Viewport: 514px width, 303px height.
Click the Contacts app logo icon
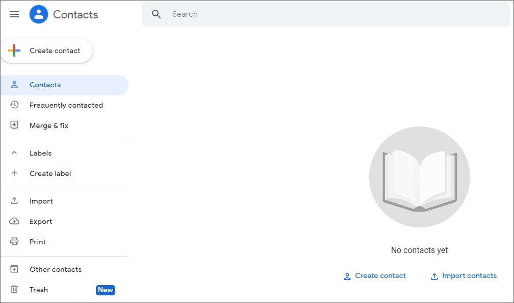[x=38, y=14]
